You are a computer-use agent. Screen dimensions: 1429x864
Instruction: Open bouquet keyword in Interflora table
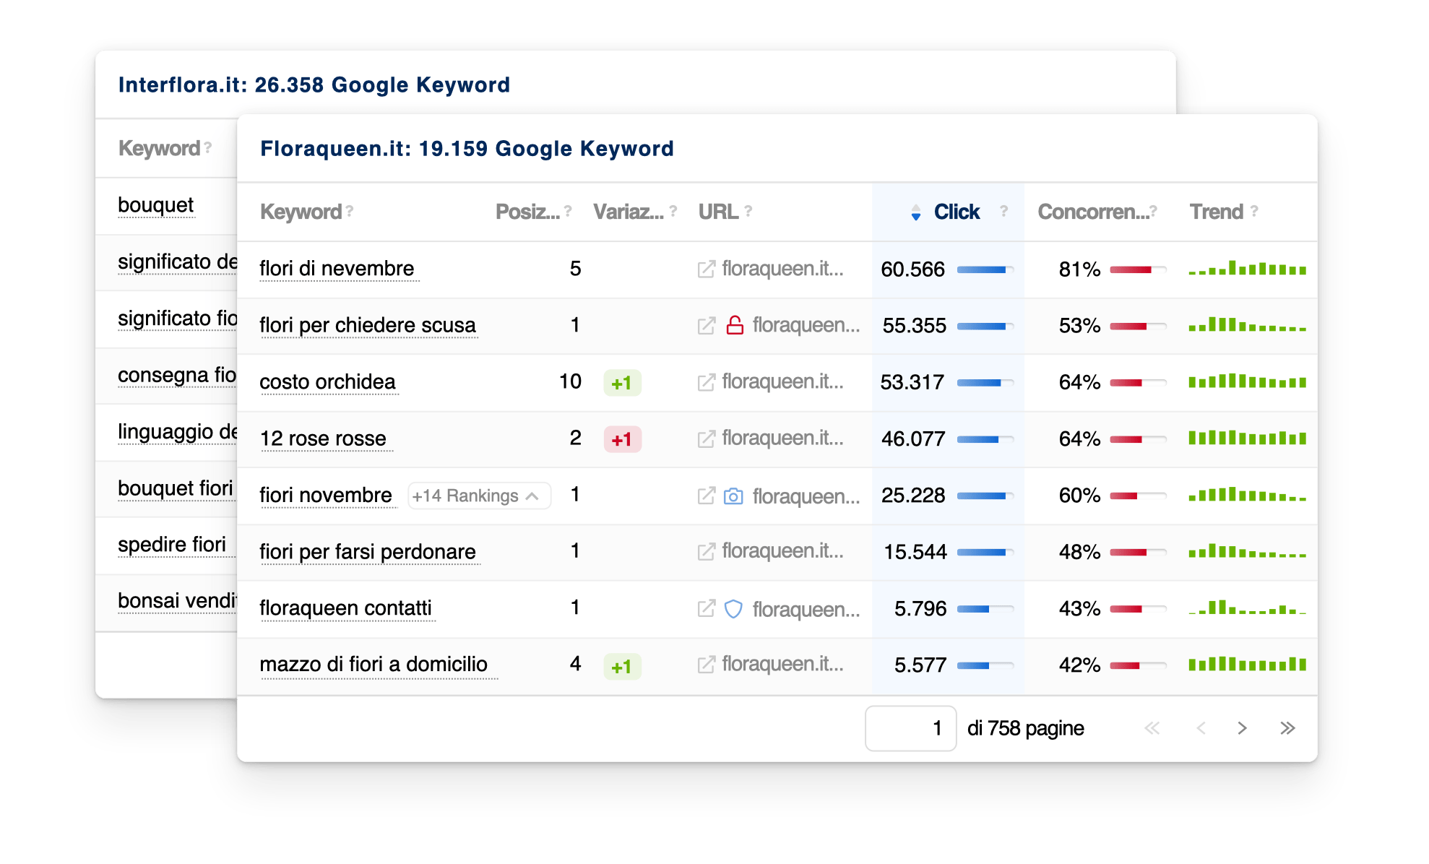[x=155, y=205]
